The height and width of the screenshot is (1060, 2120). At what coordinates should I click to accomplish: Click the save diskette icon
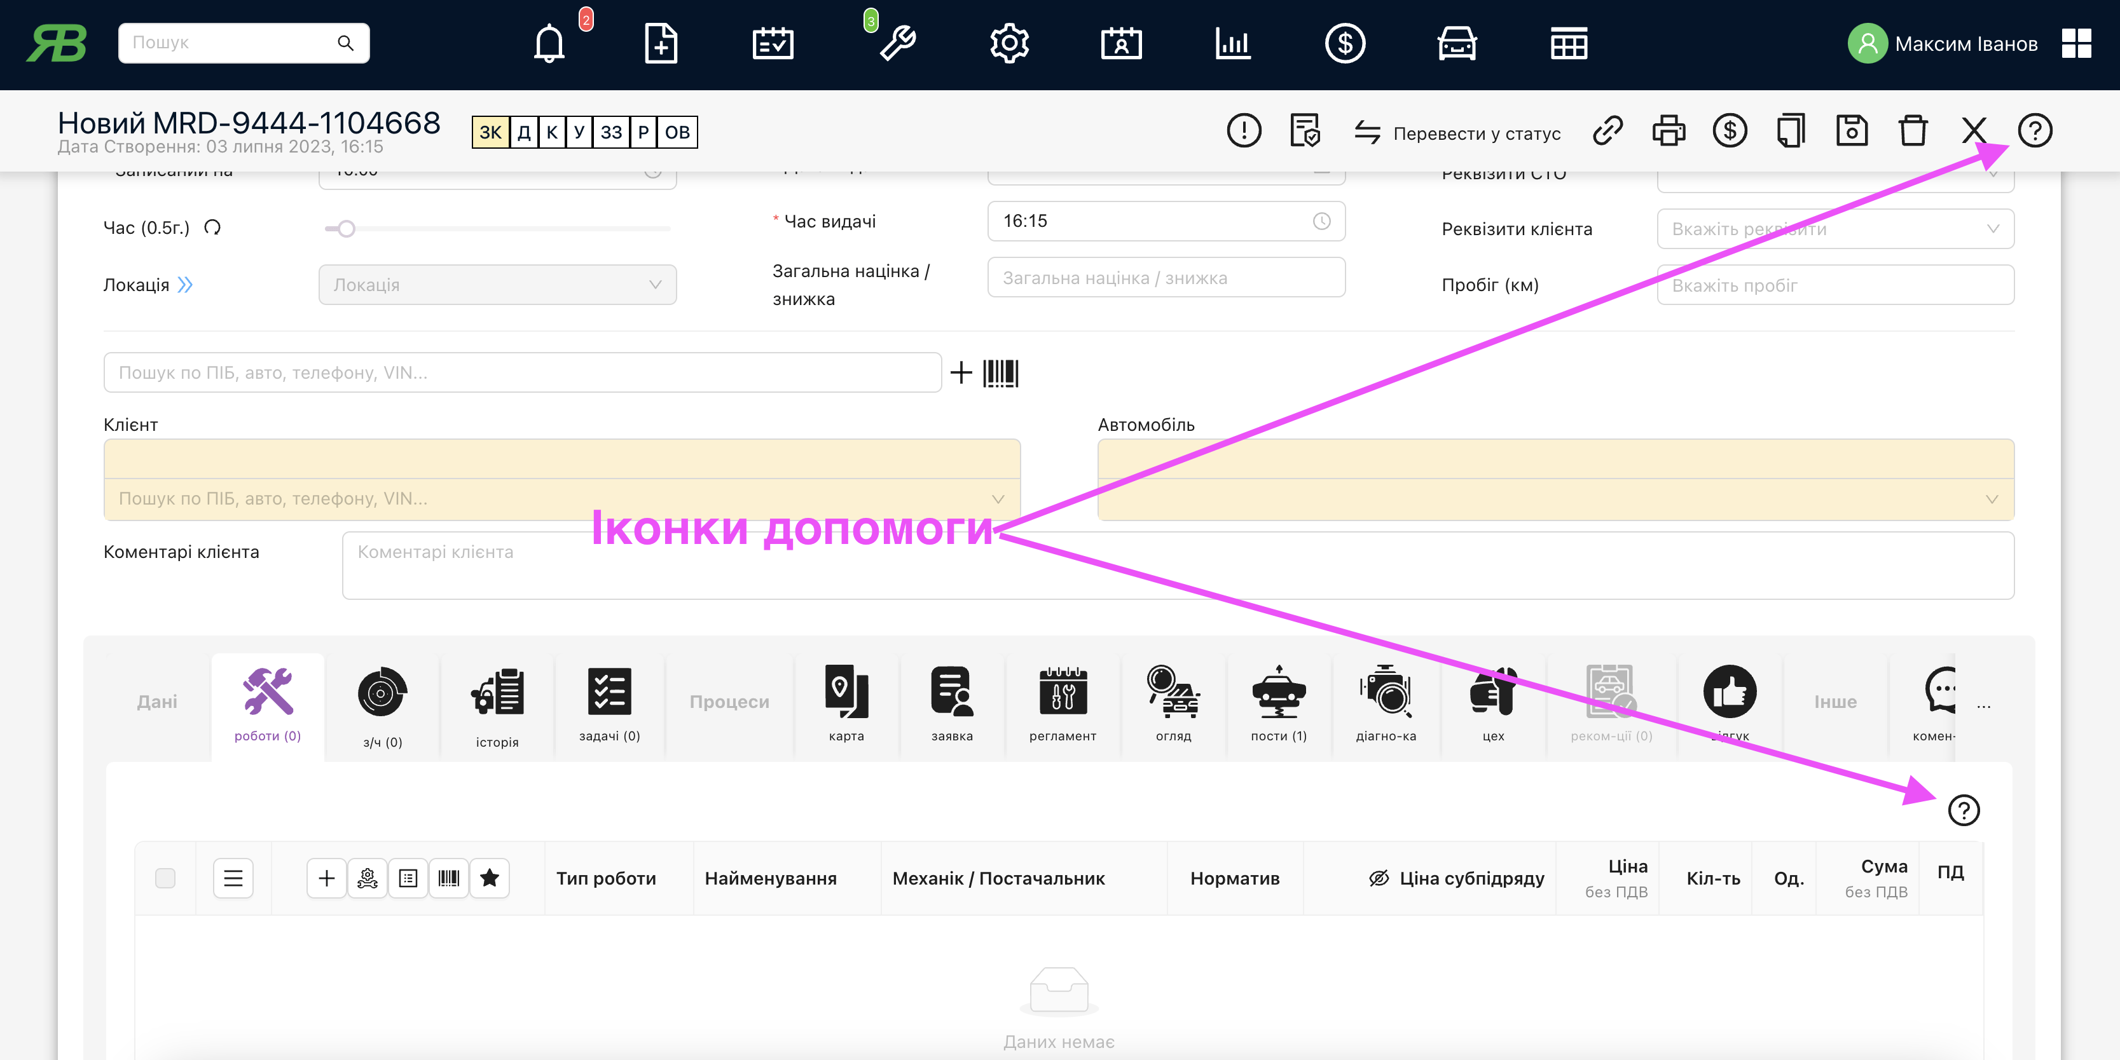[1851, 131]
